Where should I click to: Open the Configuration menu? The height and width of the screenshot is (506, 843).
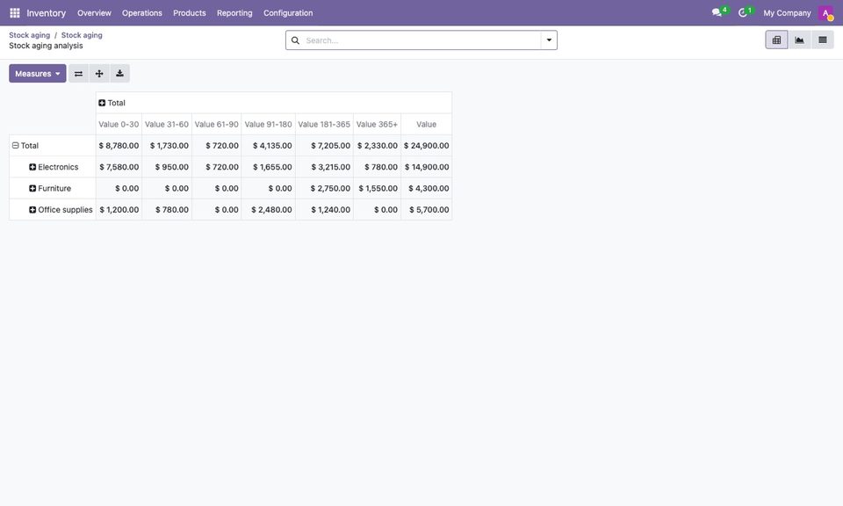[288, 13]
